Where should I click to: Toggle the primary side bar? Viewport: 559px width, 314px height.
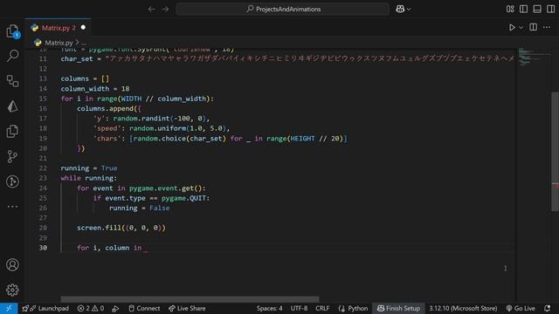click(x=523, y=10)
